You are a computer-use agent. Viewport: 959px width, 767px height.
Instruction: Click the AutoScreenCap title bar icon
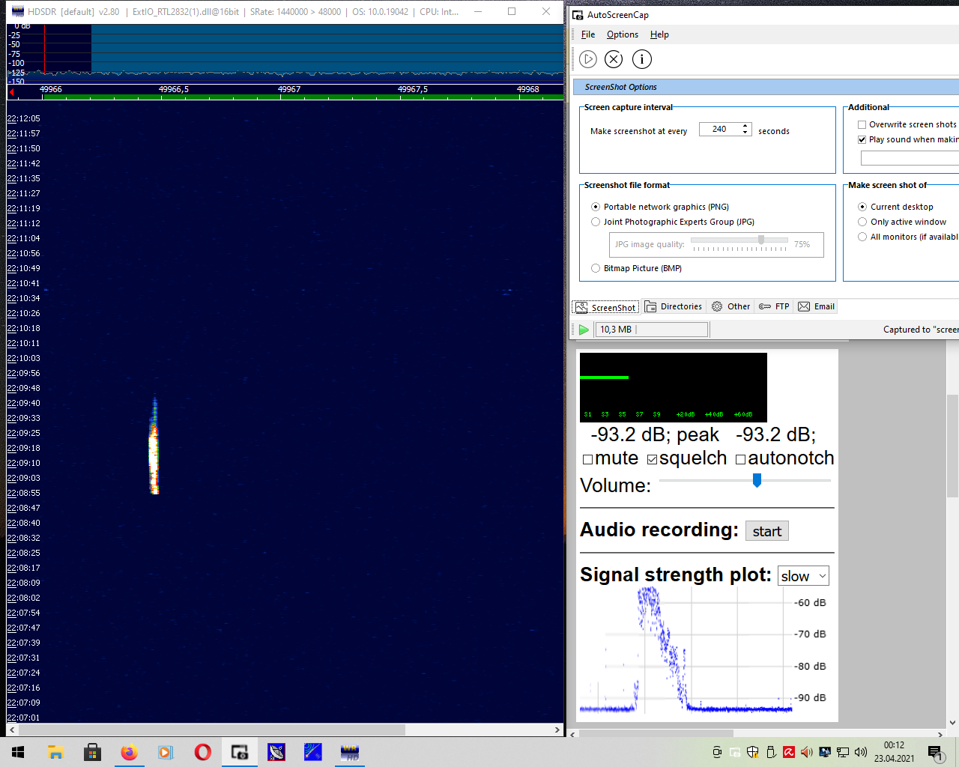pyautogui.click(x=578, y=14)
